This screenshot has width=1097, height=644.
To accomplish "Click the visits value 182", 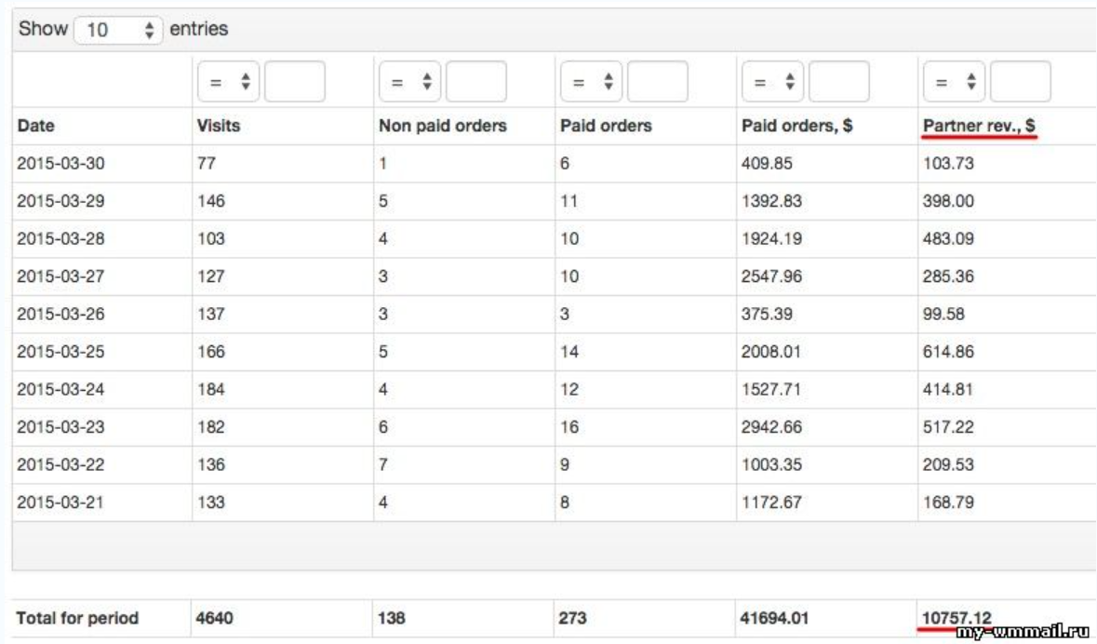I will 210,427.
